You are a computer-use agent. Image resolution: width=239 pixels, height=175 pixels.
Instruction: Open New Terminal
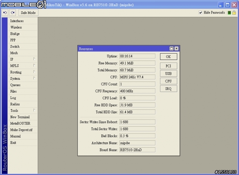[x=22, y=117]
